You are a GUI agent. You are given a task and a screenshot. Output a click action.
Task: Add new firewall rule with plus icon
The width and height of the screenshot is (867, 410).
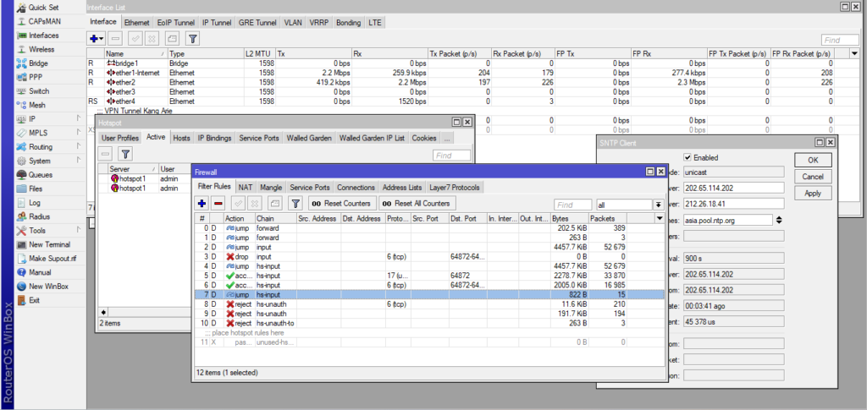coord(202,204)
